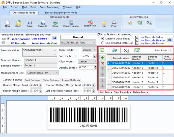Switch to Font Settings tab
The image size is (174, 137).
tap(32, 80)
